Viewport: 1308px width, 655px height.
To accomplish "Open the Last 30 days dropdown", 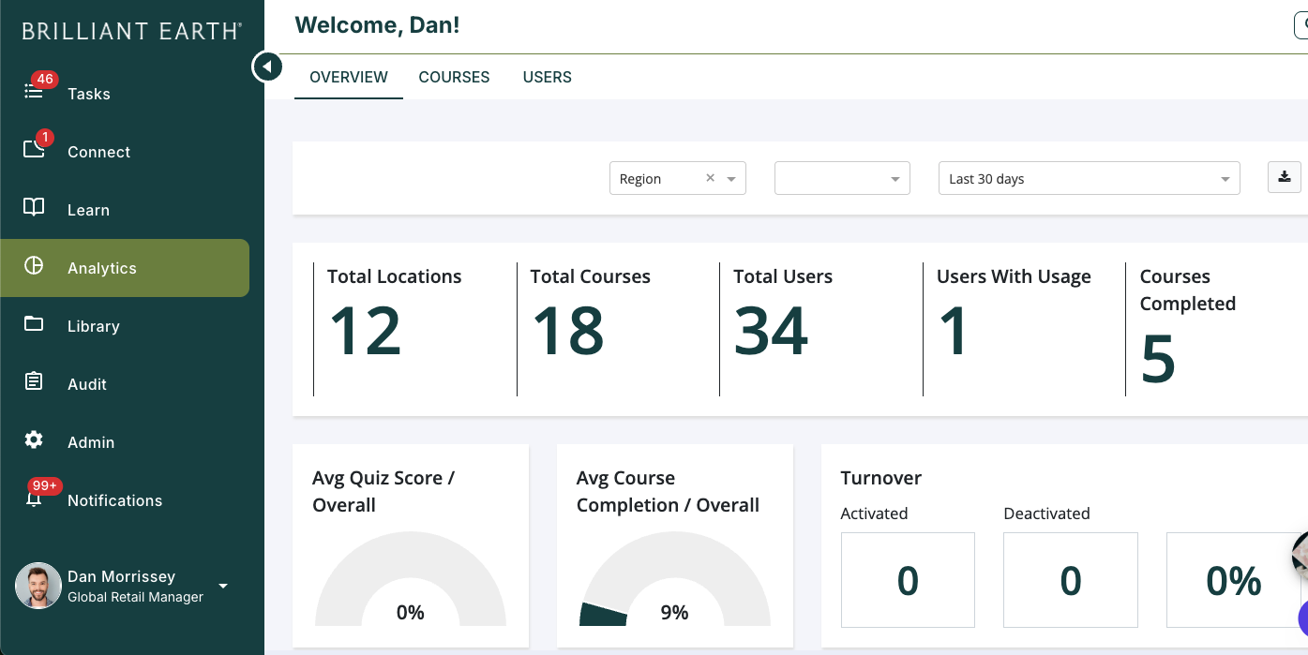I will (x=1090, y=179).
